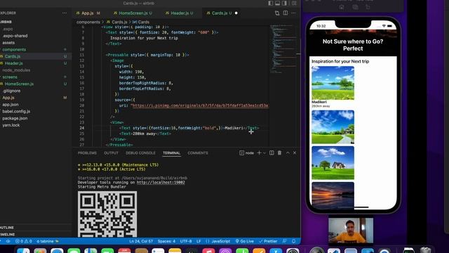This screenshot has height=253, width=449.
Task: Click Ln 24, Col 57 cursor position
Action: [141, 241]
